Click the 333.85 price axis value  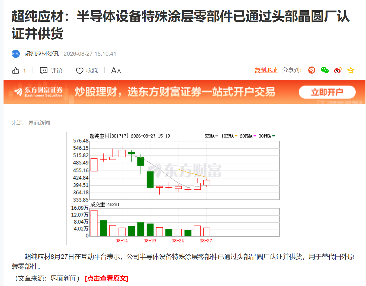pyautogui.click(x=81, y=200)
